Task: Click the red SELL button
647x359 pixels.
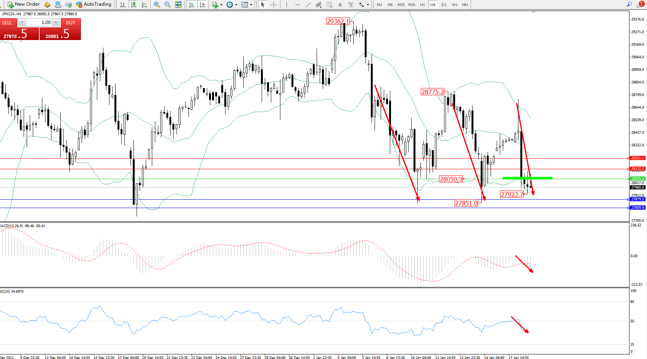Action: pyautogui.click(x=7, y=22)
